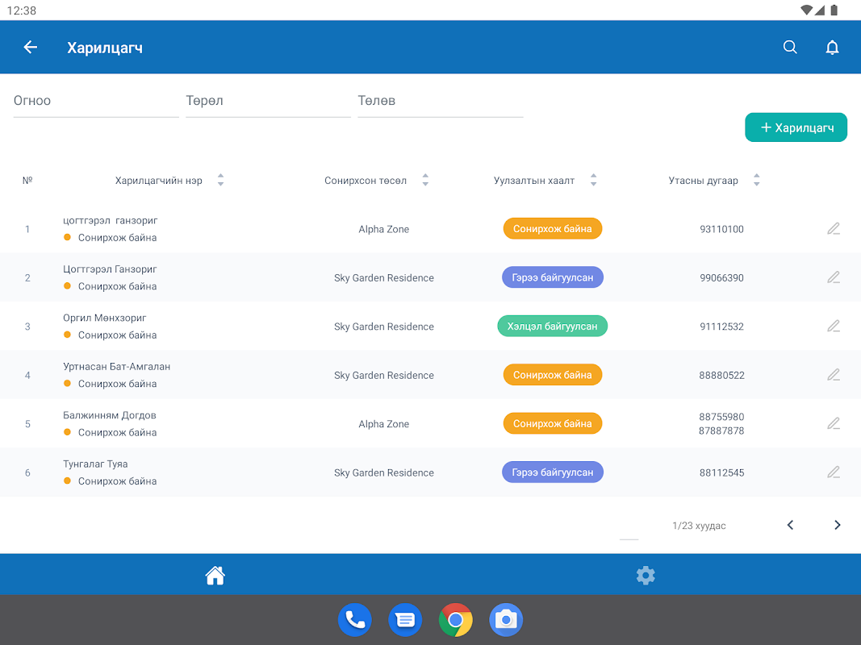
Task: Edit Уртнасан Бат-Амгалан row pencil icon
Action: tap(833, 375)
